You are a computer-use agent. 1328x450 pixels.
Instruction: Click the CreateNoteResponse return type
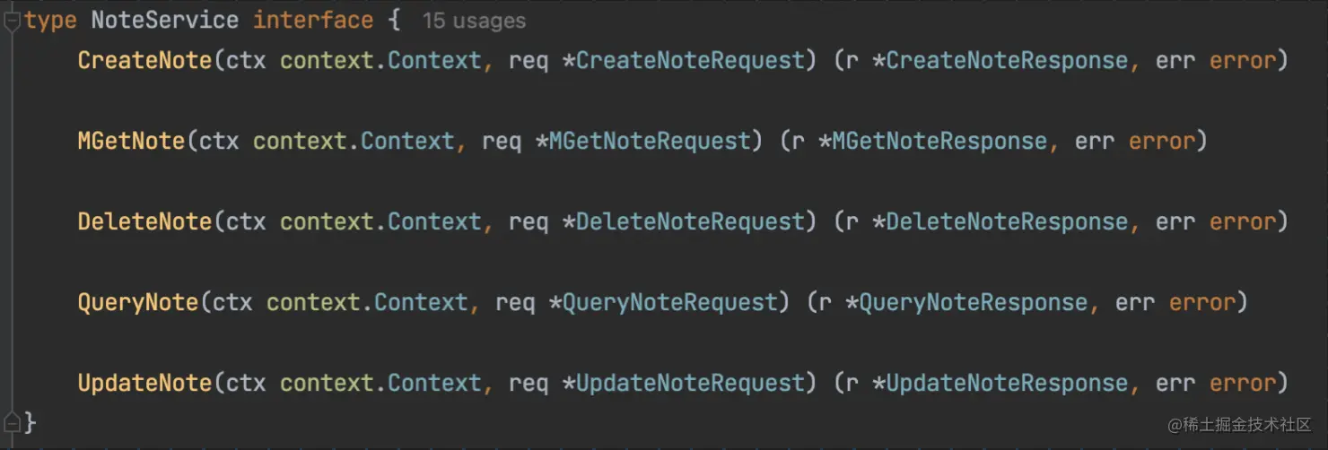[x=1007, y=60]
